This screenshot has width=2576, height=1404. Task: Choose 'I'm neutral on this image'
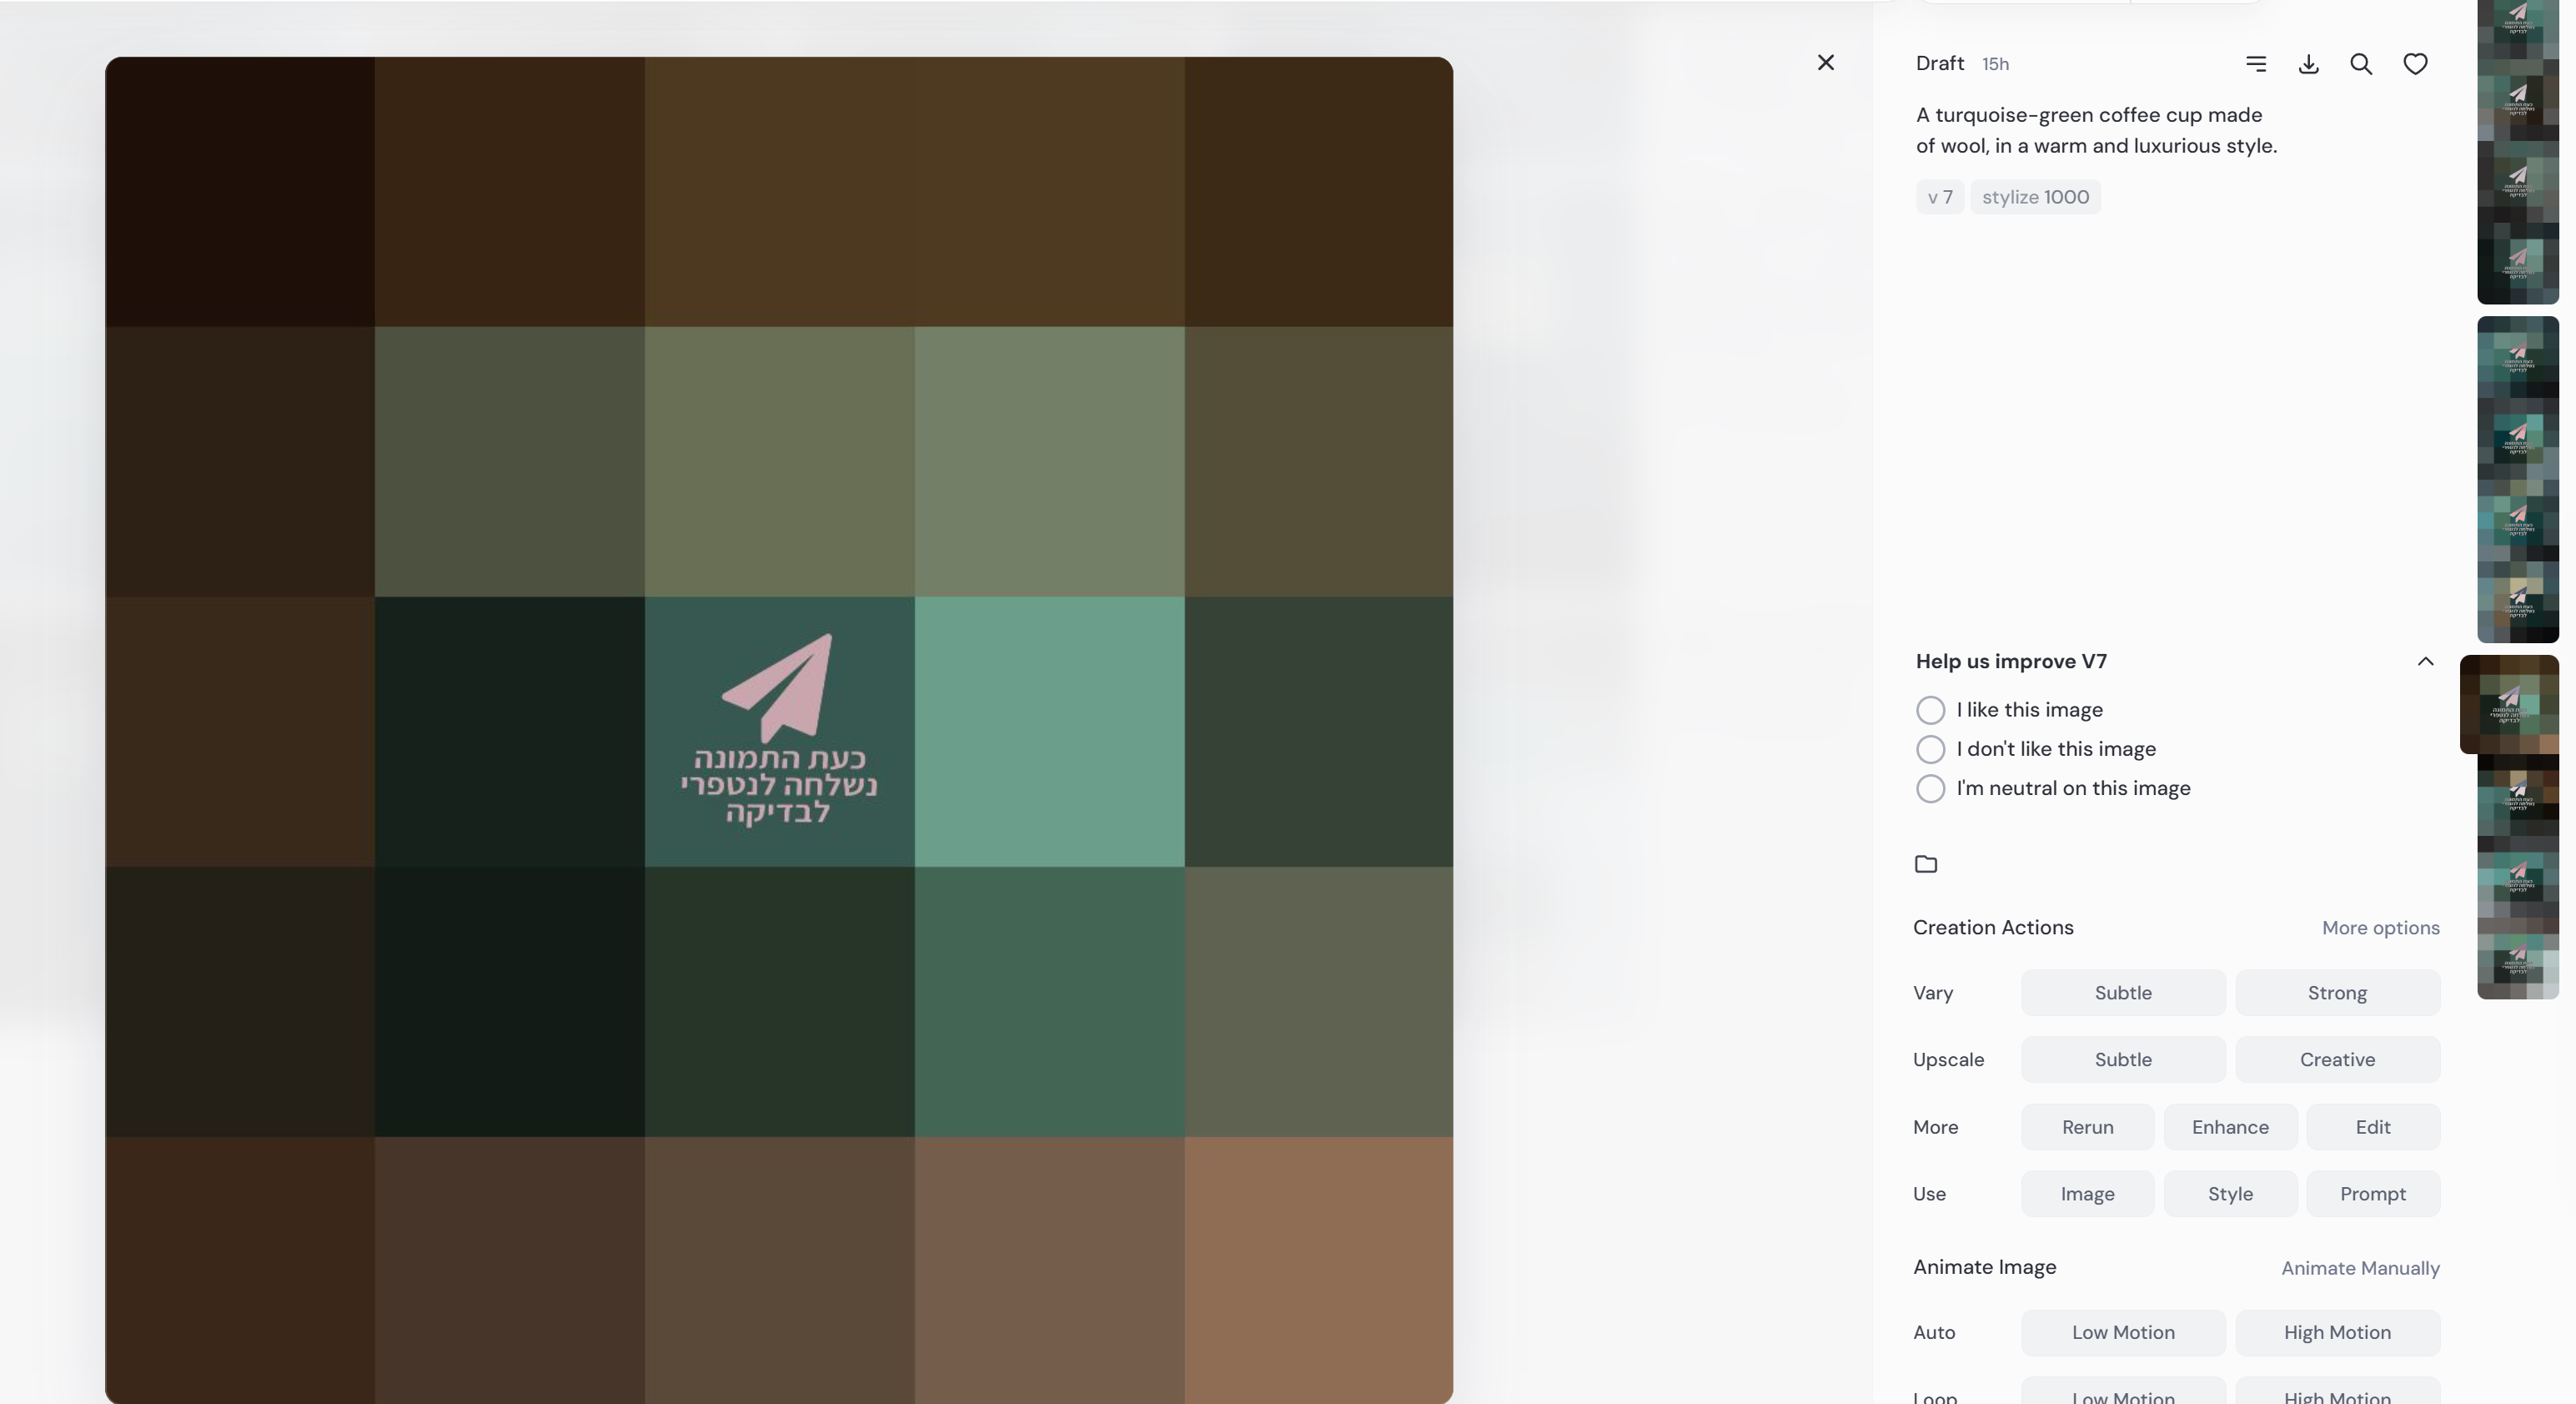coord(1930,788)
